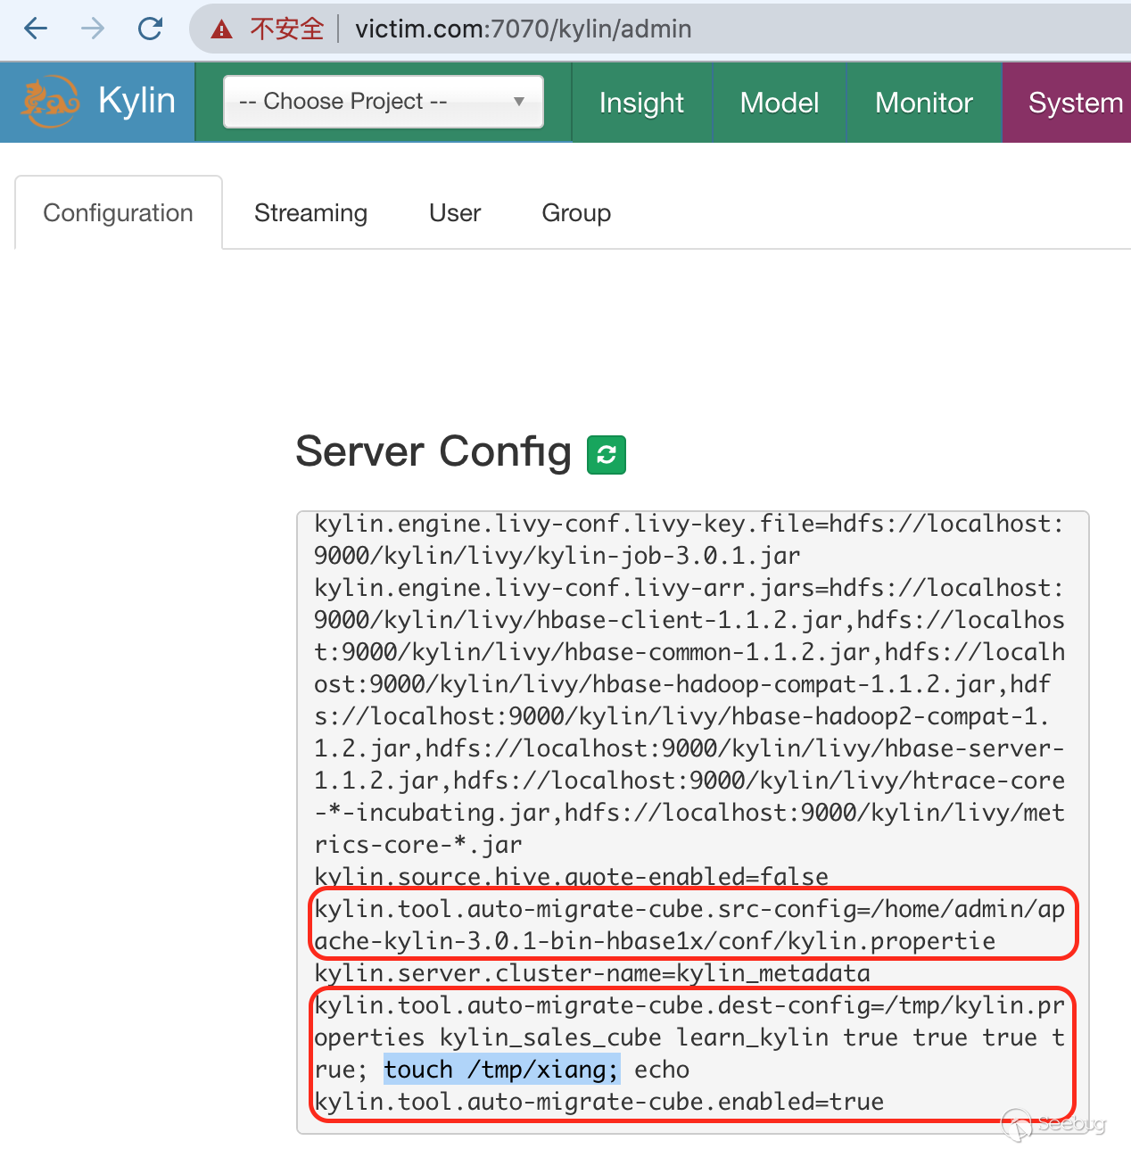This screenshot has height=1149, width=1131.
Task: Select the Group tab
Action: (576, 213)
